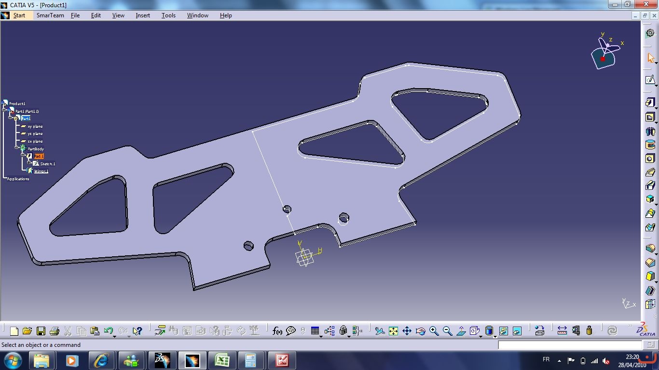The image size is (659, 370).
Task: Open the Sketcher tool
Action: pos(650,79)
